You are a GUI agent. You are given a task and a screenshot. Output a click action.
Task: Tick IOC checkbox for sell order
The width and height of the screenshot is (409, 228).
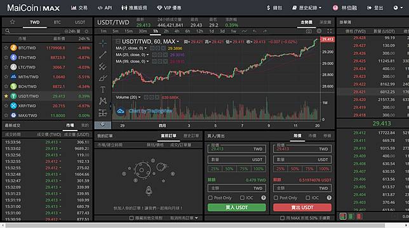tap(307, 198)
